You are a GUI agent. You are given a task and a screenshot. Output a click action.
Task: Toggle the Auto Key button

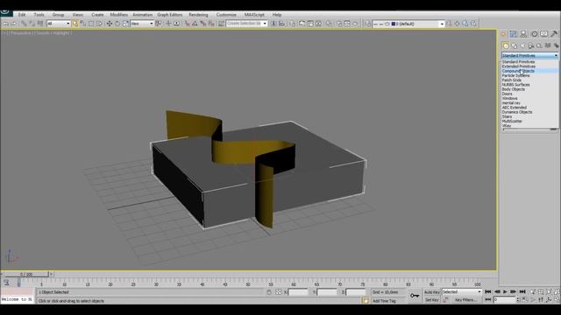[432, 292]
